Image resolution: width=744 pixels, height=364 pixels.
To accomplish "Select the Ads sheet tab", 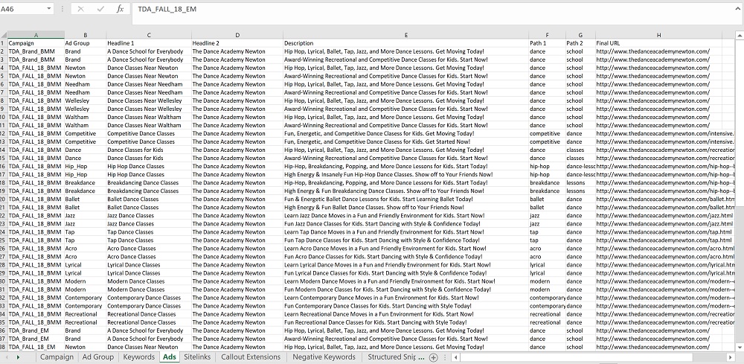I will pos(170,357).
